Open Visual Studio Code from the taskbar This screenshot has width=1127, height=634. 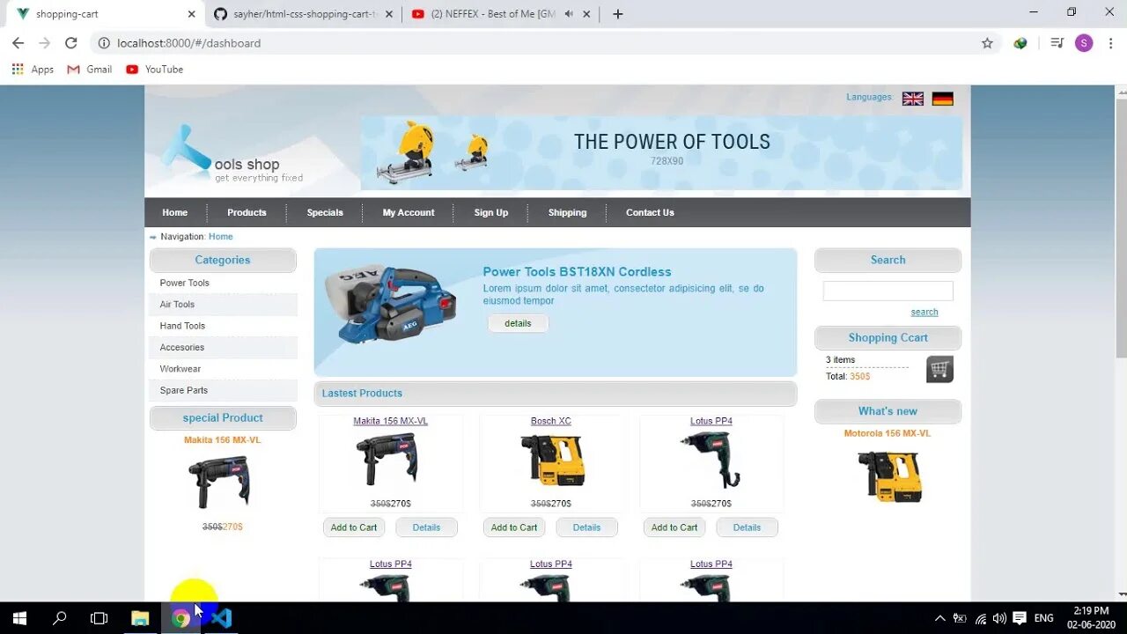pos(221,618)
